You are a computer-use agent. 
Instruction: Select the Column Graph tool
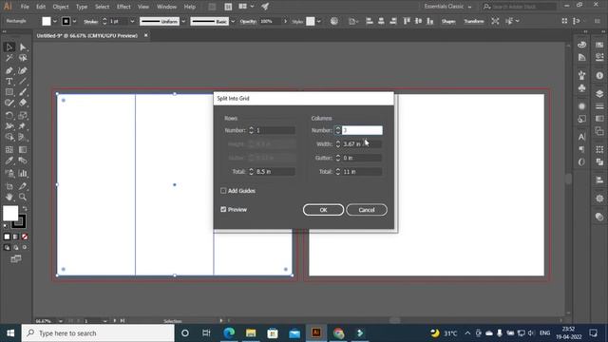pyautogui.click(x=23, y=173)
